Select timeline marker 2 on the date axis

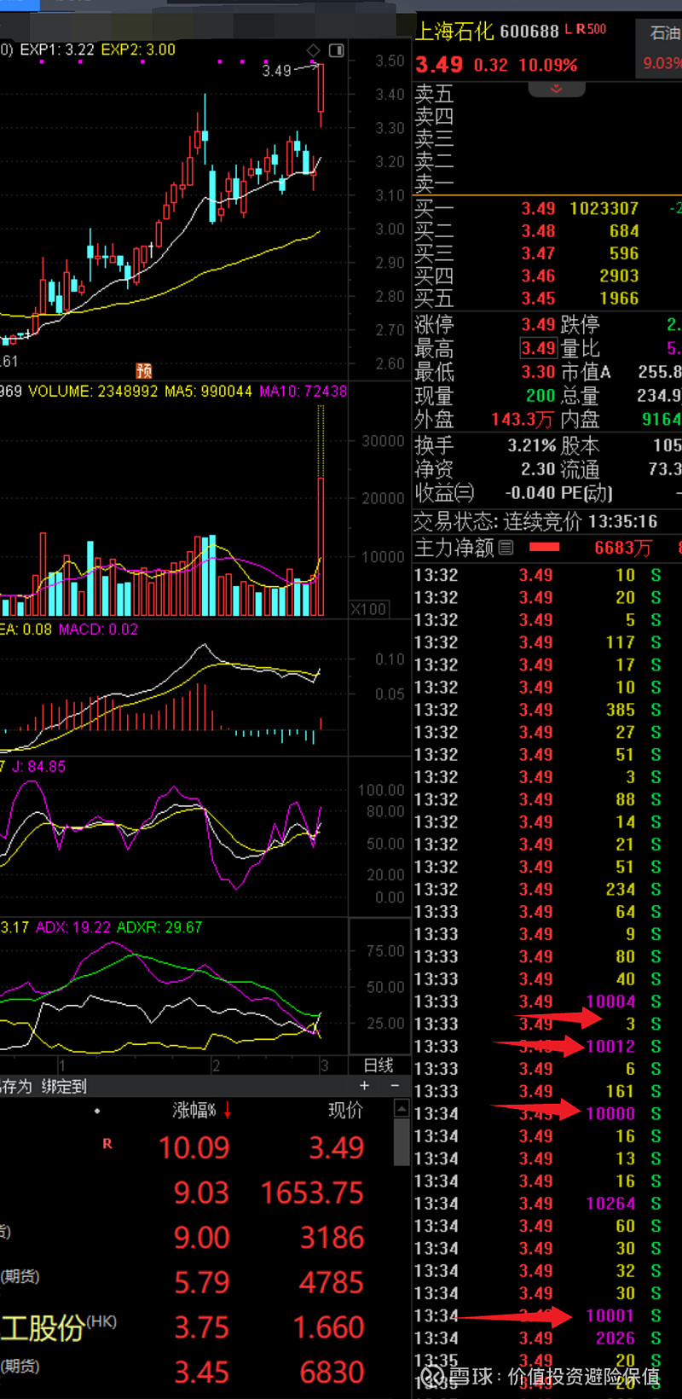point(216,1065)
